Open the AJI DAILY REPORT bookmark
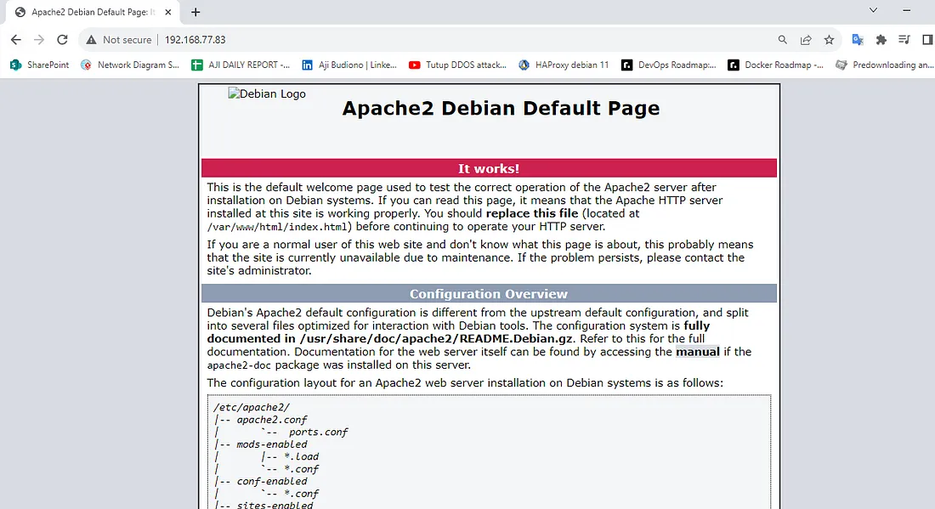This screenshot has height=509, width=935. point(241,65)
